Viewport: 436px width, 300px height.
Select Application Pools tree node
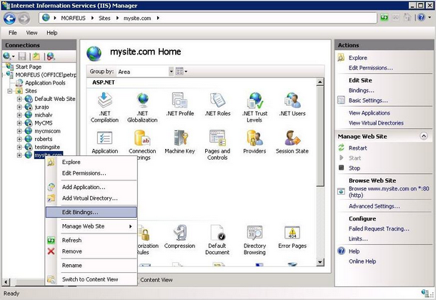click(x=45, y=83)
